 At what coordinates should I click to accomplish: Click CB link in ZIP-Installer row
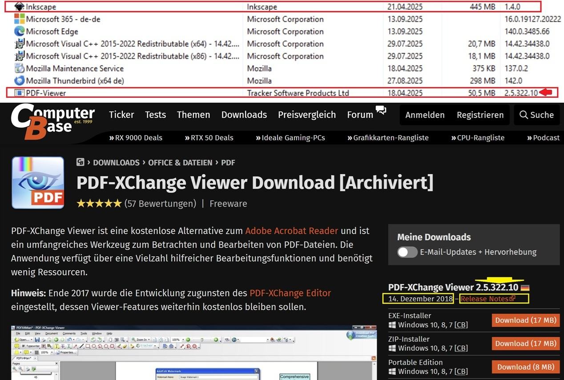(x=461, y=348)
